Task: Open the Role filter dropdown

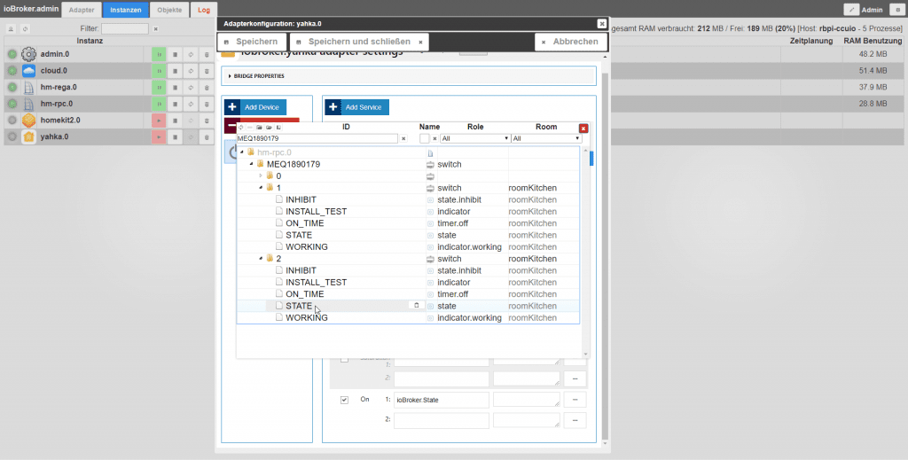Action: click(x=475, y=139)
